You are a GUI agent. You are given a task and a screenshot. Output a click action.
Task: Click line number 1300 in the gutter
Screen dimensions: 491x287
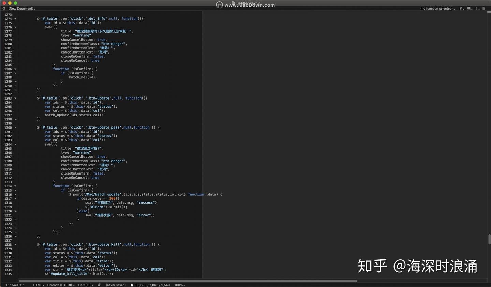click(x=8, y=127)
